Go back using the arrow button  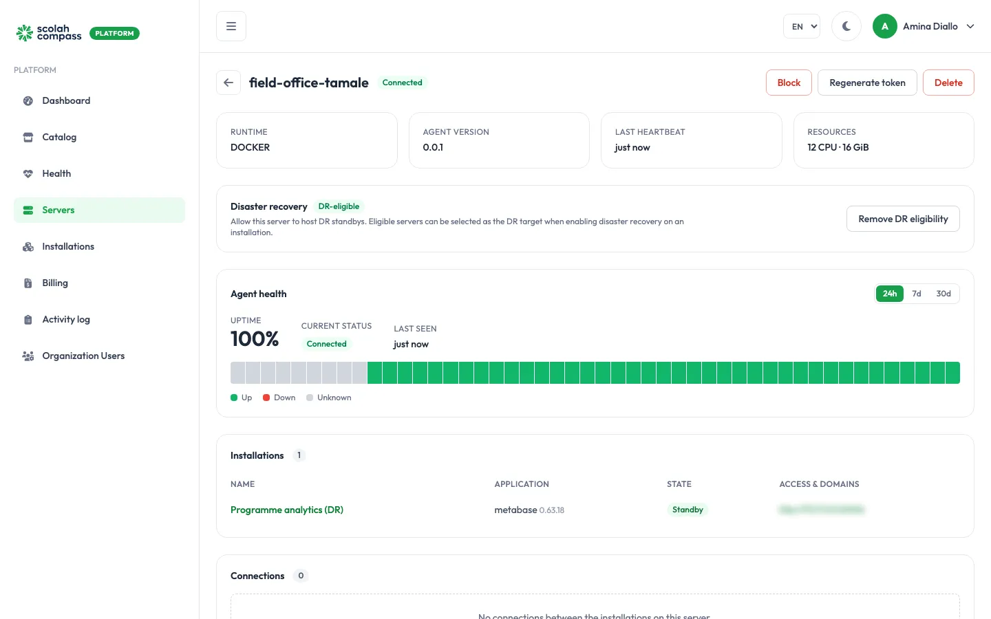pyautogui.click(x=228, y=83)
